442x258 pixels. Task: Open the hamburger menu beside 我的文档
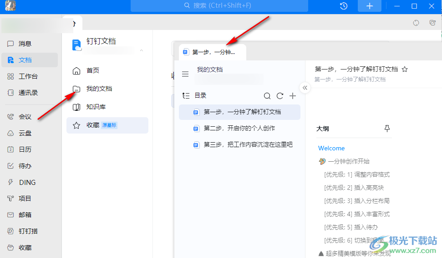coord(185,74)
